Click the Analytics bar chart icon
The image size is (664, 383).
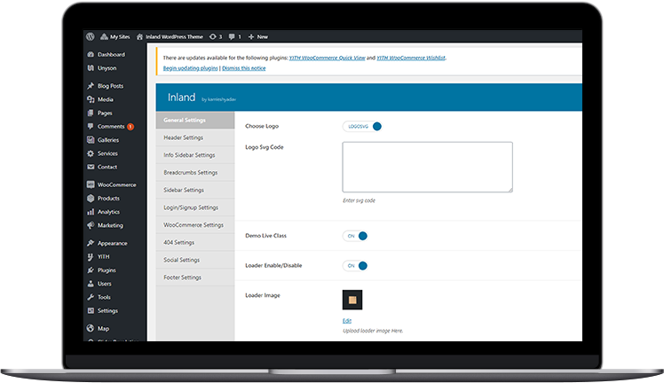point(91,212)
